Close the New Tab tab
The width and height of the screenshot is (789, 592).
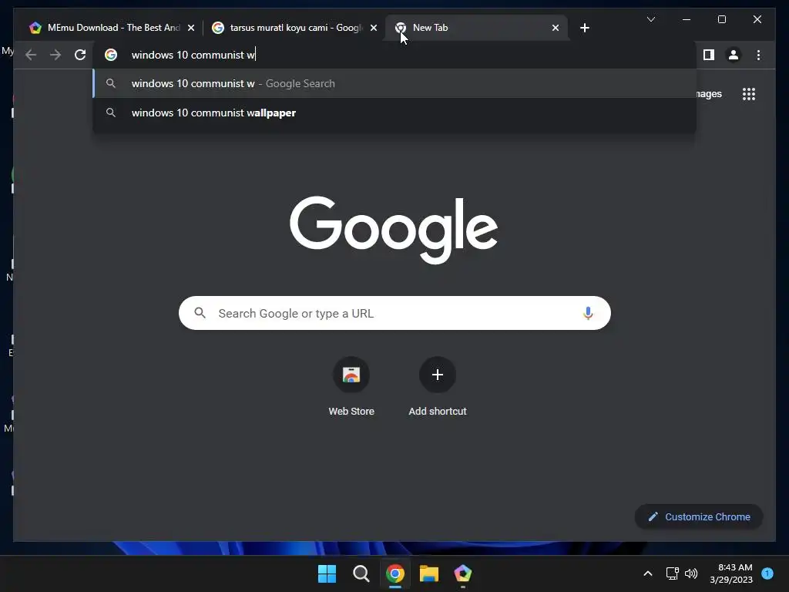point(555,28)
